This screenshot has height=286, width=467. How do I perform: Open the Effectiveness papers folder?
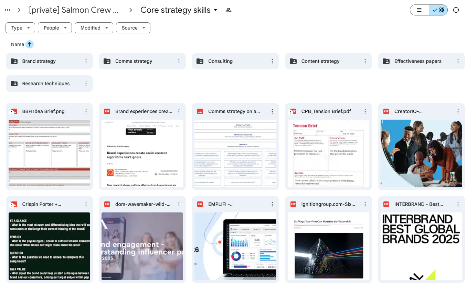[x=421, y=61]
